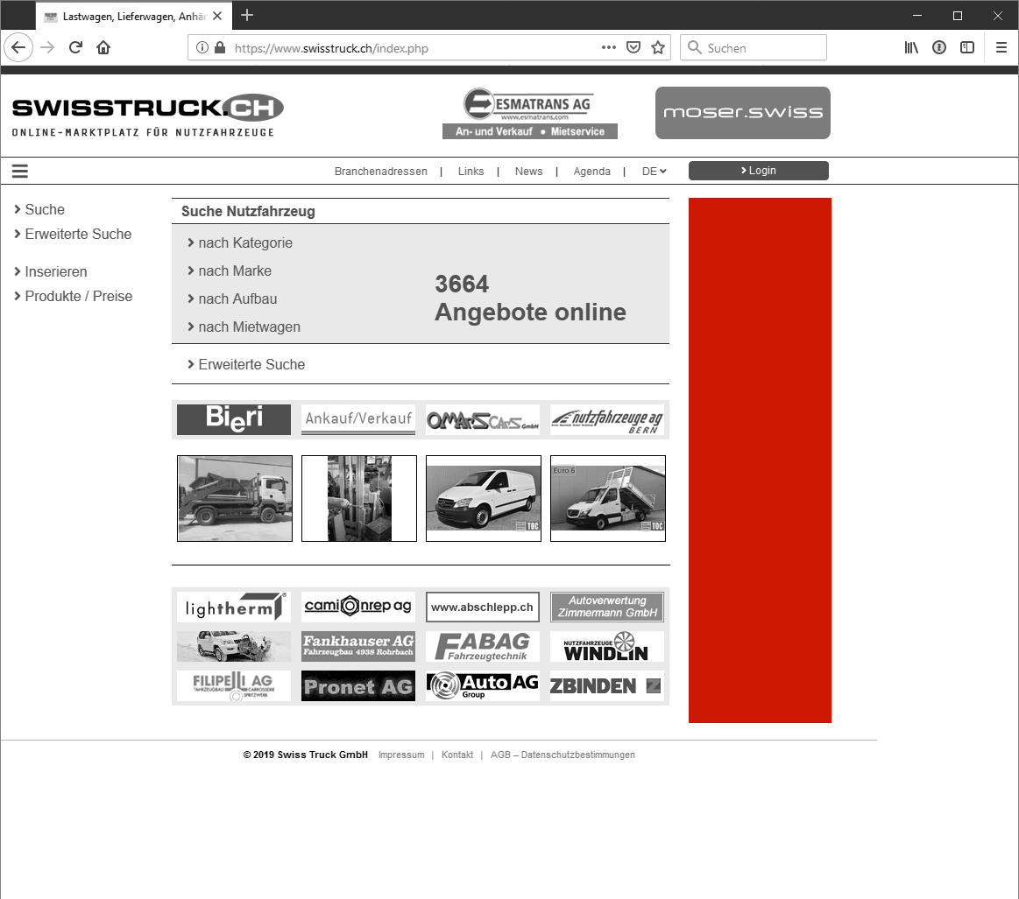Click the nutzfahrzeuge ag Bern logo

coord(607,419)
